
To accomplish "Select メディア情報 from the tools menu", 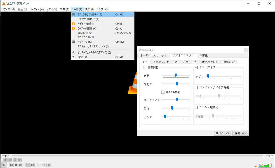I will point(86,24).
